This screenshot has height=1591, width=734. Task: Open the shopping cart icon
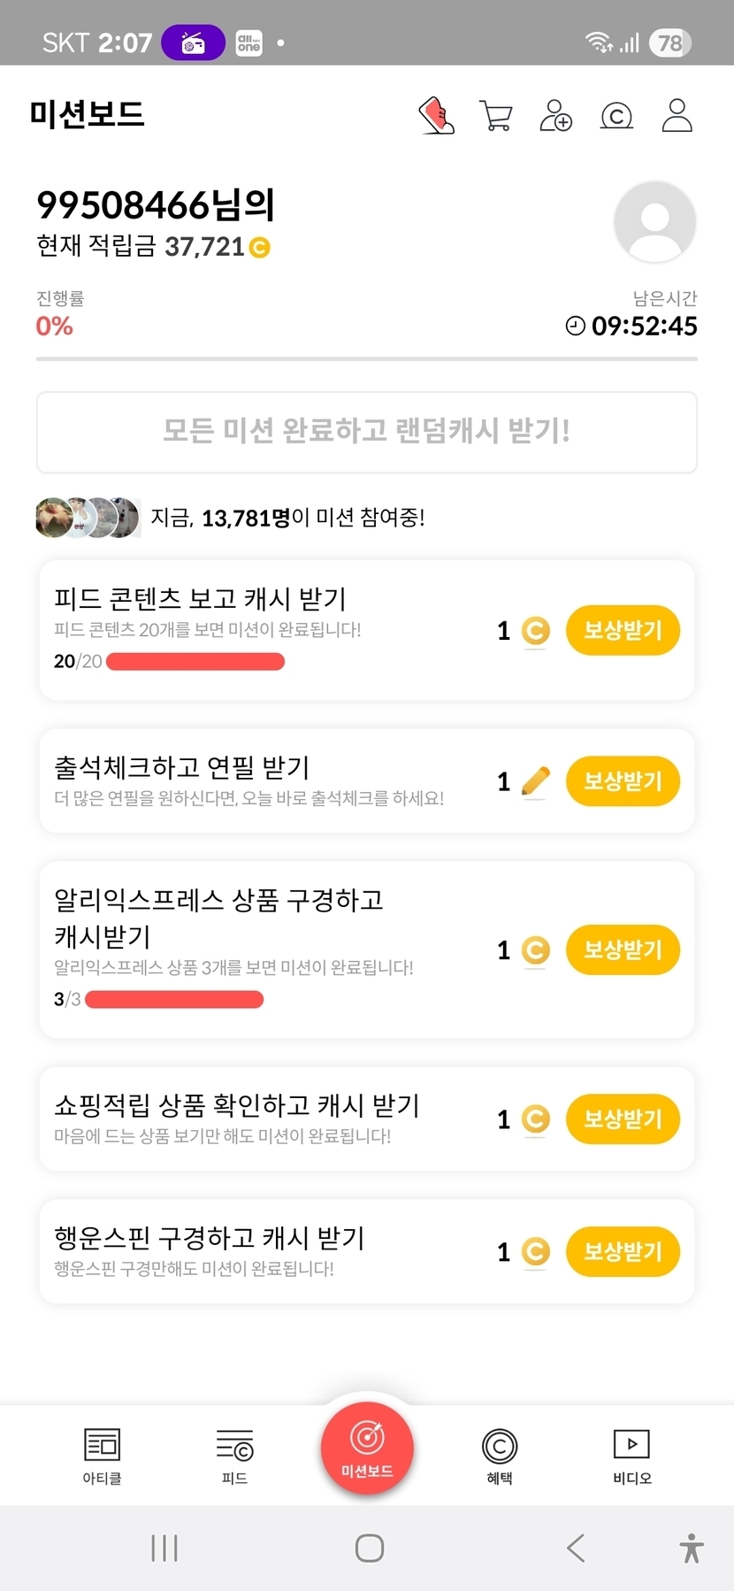coord(496,115)
